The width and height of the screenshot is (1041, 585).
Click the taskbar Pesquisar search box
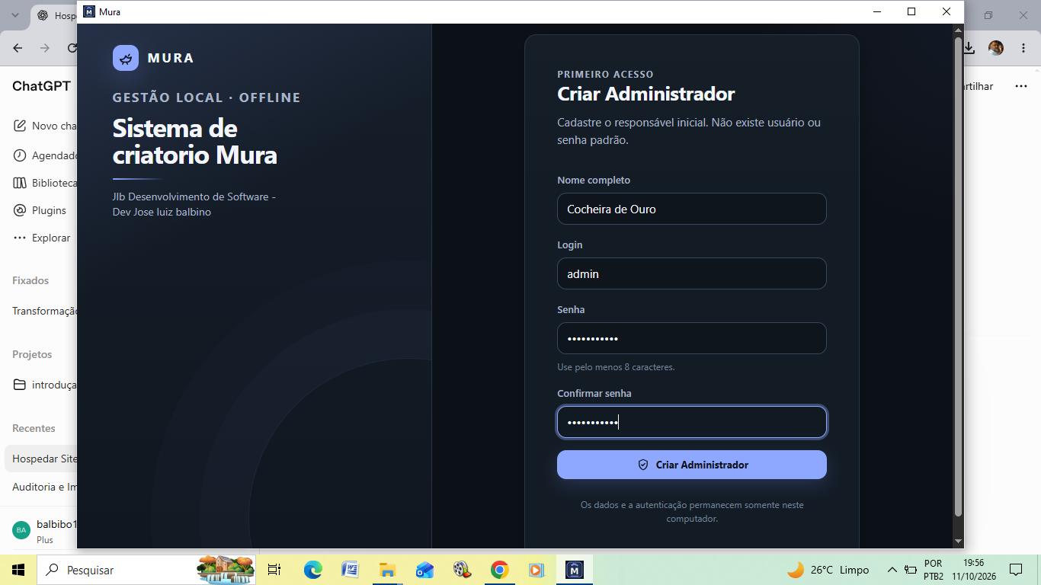point(148,570)
